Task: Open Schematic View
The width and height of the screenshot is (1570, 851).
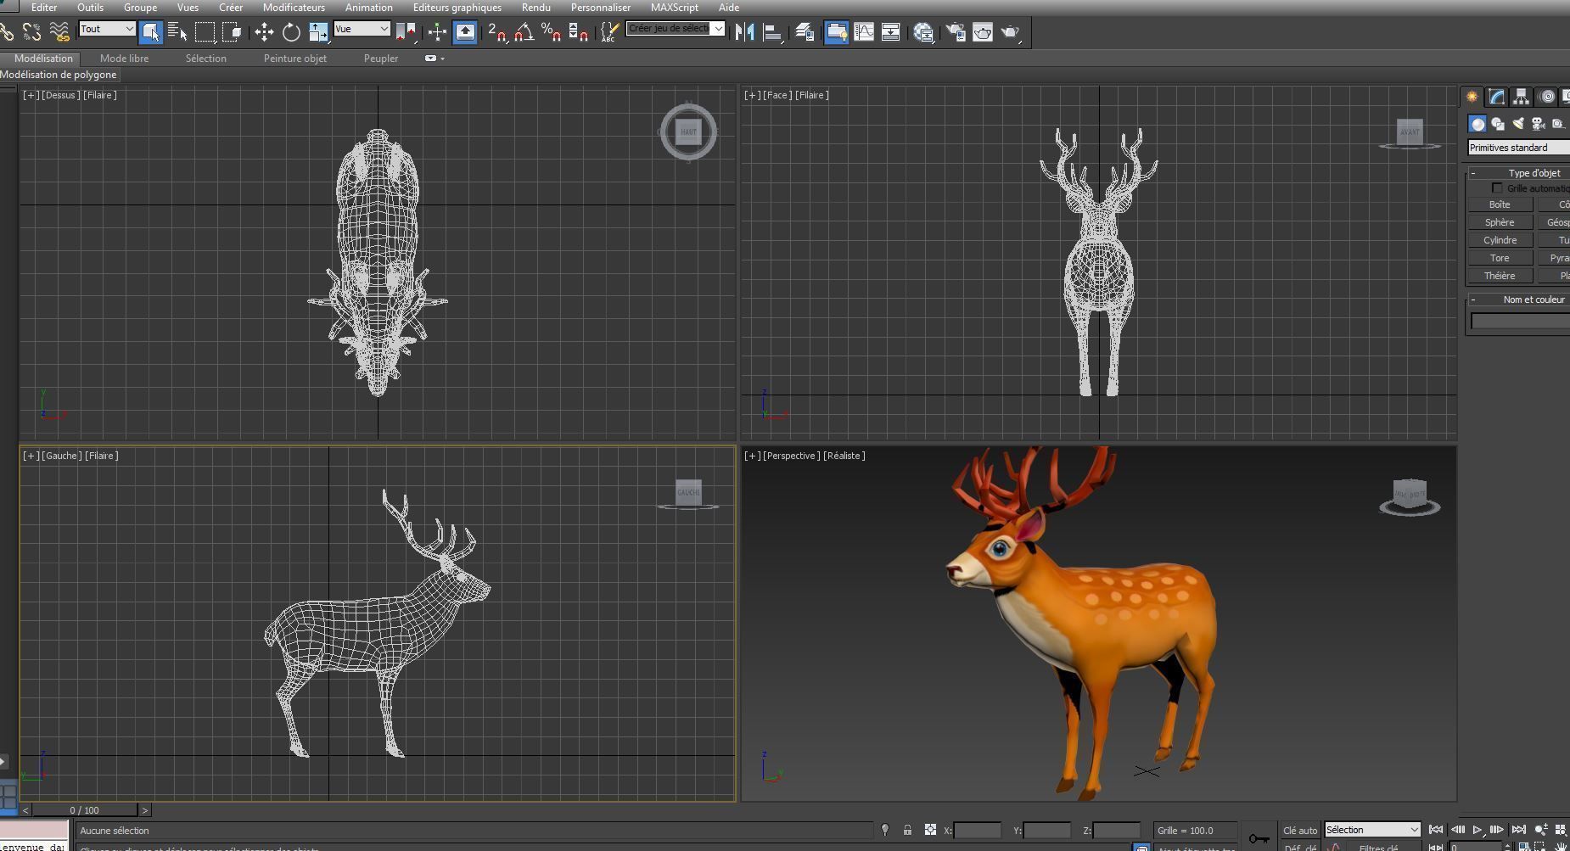Action: (891, 32)
